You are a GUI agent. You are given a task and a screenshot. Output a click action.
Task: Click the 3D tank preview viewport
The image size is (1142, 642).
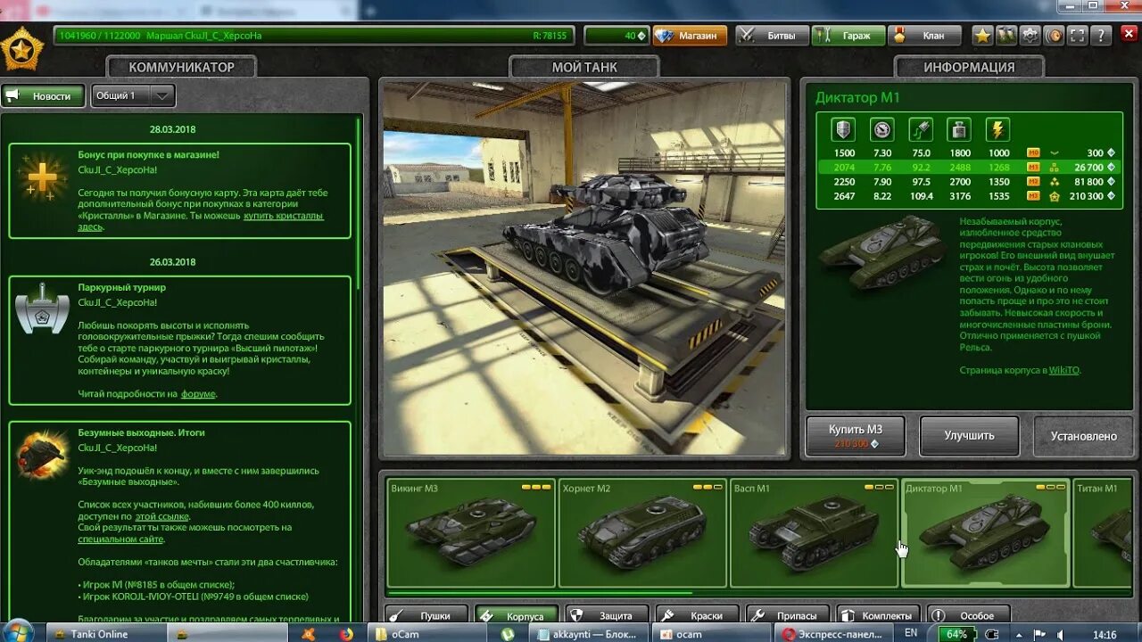tap(584, 268)
